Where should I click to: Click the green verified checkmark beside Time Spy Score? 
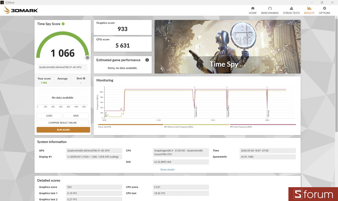tap(63, 24)
